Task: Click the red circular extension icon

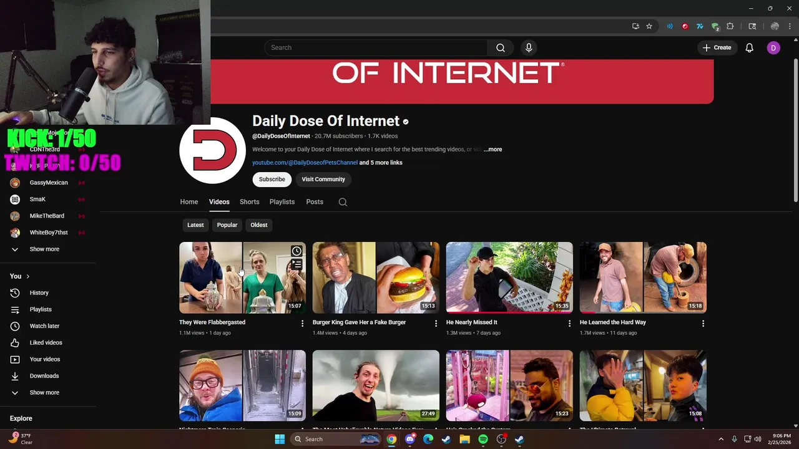Action: (685, 26)
